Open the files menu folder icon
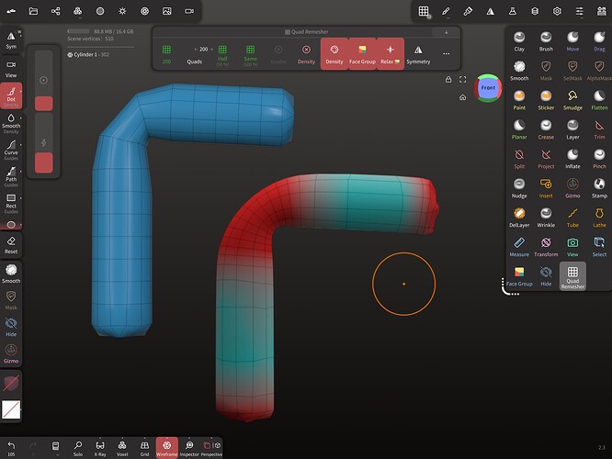This screenshot has width=612, height=459. click(x=34, y=11)
